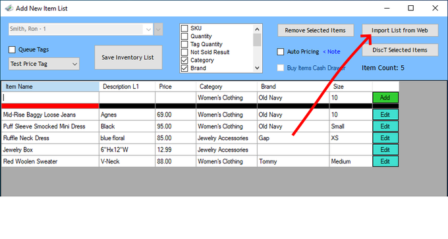
Task: Click the Price column header
Action: click(176, 86)
